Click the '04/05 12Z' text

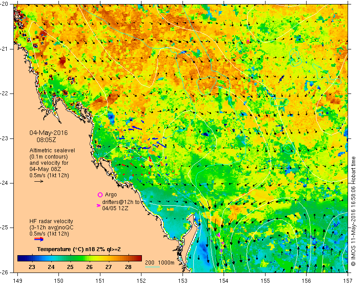(x=115, y=208)
